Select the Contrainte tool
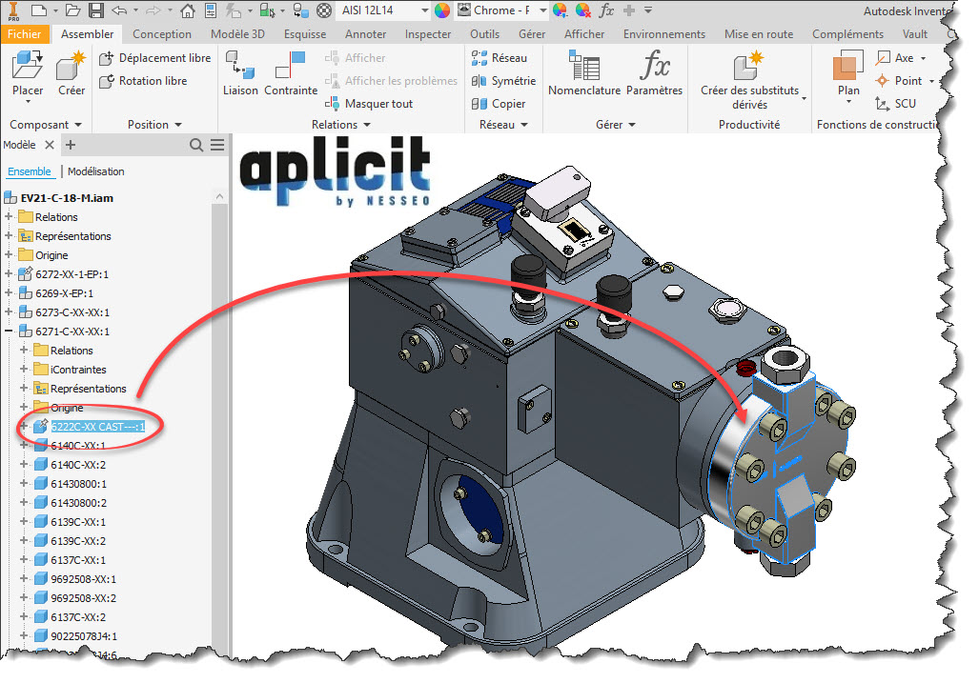Image resolution: width=979 pixels, height=683 pixels. [x=290, y=72]
